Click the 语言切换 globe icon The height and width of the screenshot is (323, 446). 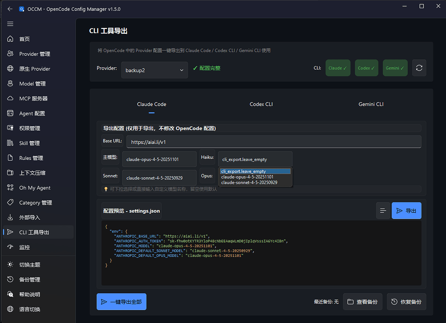click(x=10, y=309)
